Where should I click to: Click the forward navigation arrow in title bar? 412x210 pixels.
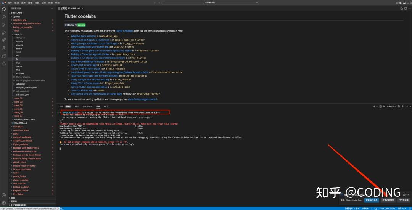pyautogui.click(x=159, y=3)
